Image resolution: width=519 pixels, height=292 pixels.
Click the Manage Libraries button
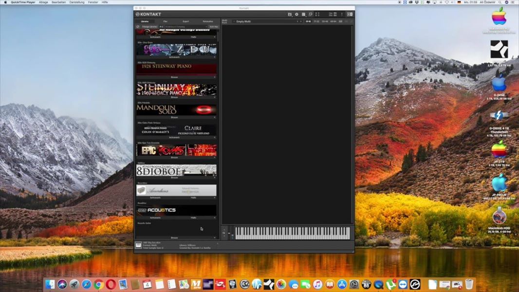[x=149, y=27]
